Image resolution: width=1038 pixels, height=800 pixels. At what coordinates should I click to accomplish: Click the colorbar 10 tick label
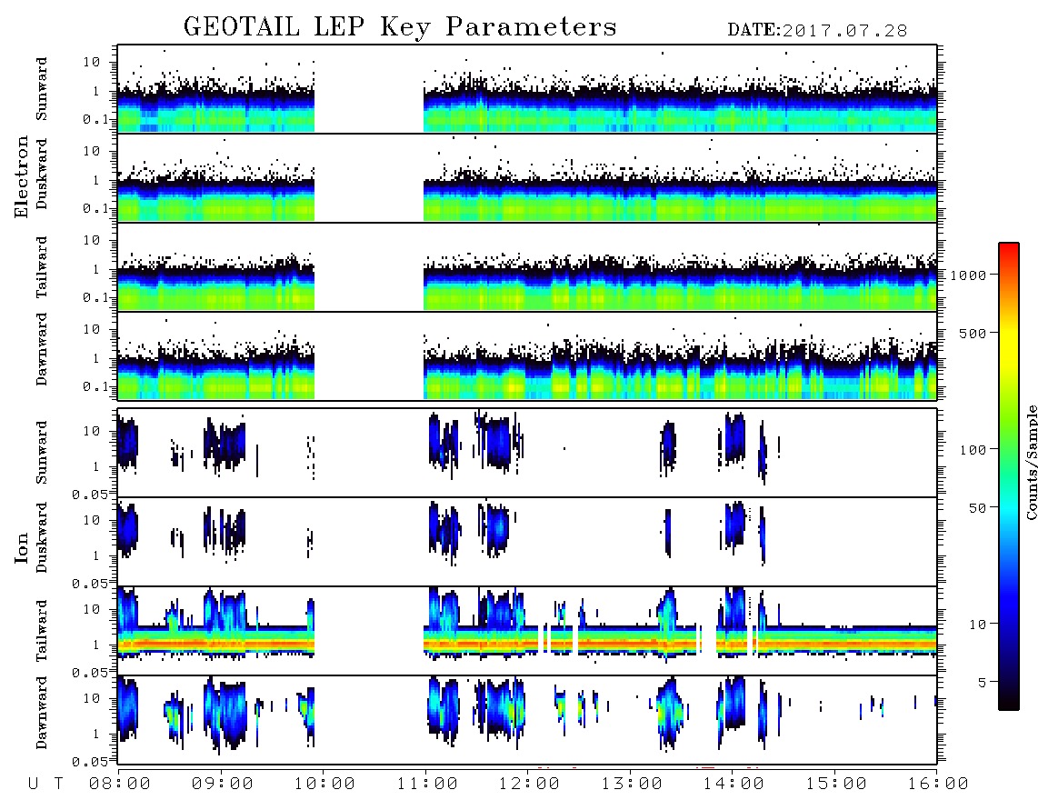click(977, 625)
